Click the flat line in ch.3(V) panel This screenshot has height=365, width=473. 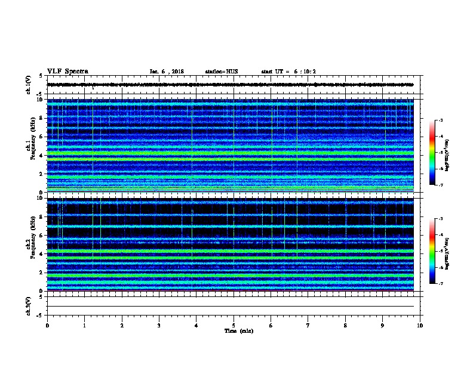[x=231, y=307]
